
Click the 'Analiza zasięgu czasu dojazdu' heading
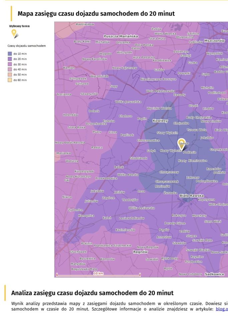coord(92,293)
